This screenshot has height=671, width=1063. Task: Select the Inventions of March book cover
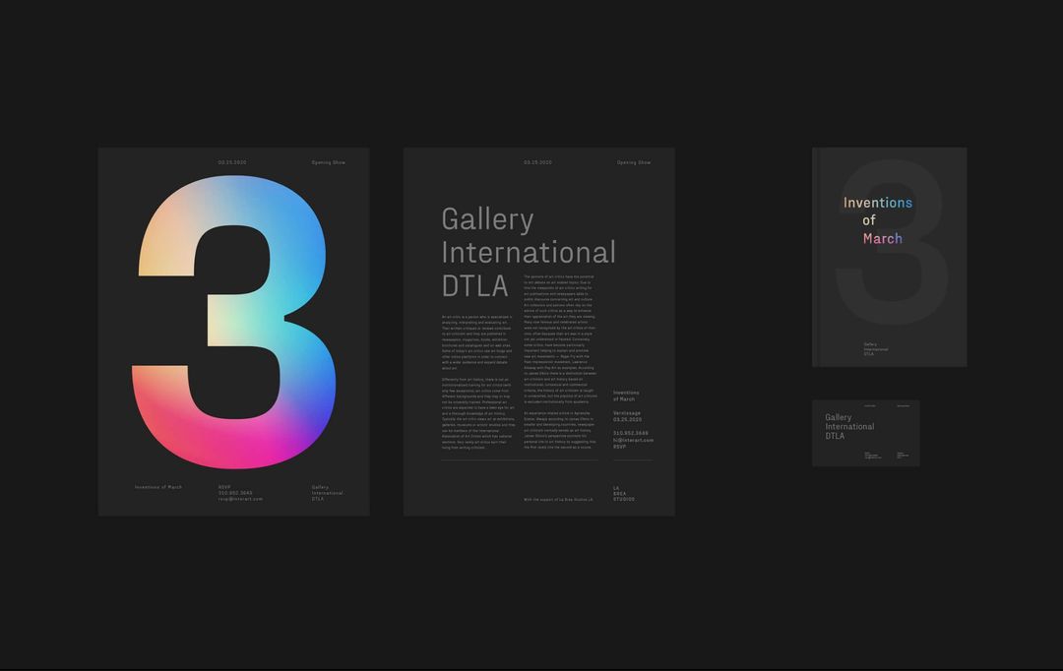[888, 258]
